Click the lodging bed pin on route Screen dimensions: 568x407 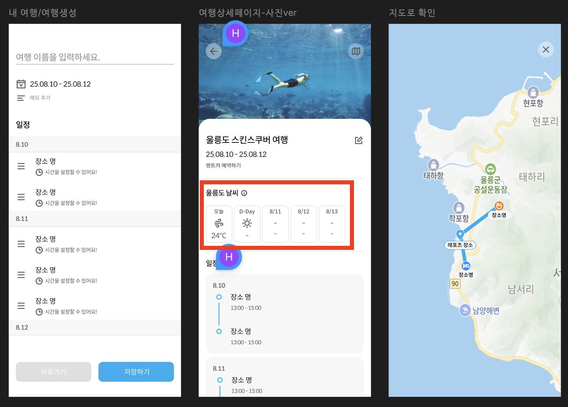click(x=466, y=266)
